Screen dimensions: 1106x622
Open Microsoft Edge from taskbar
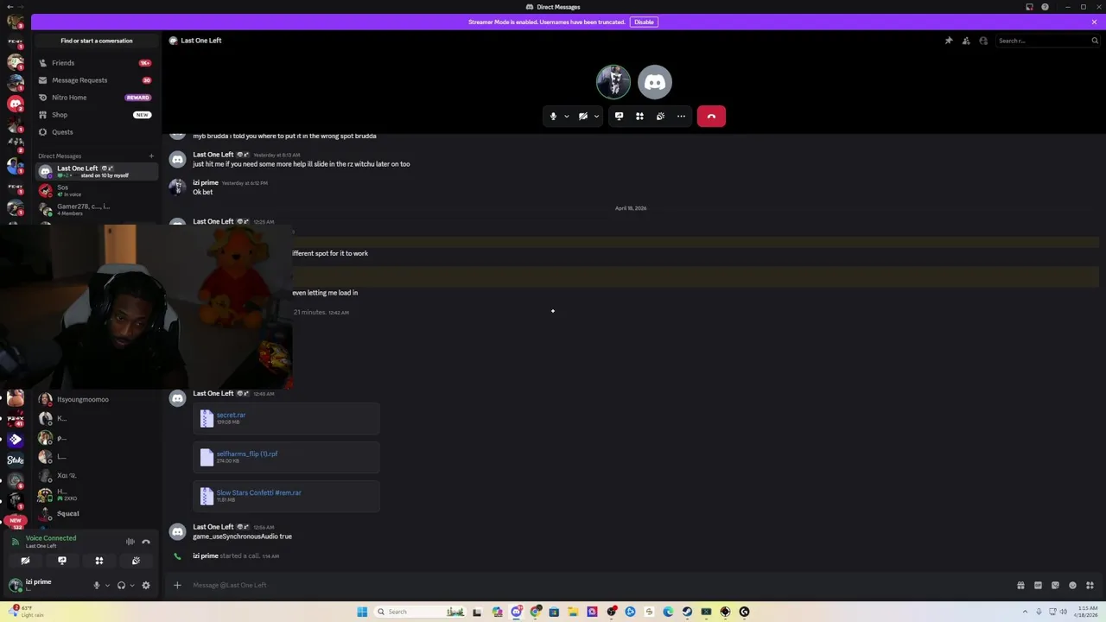(668, 612)
